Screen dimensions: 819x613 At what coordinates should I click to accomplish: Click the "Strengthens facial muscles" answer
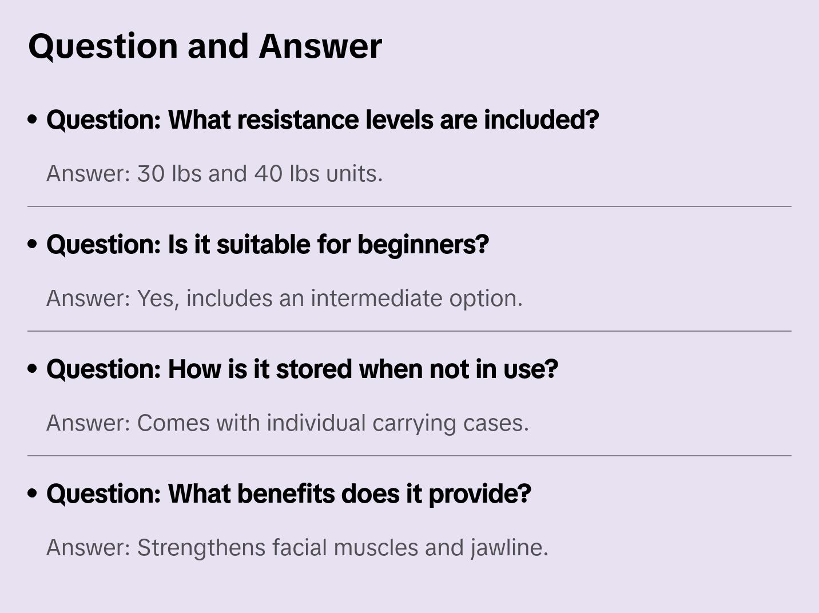pyautogui.click(x=297, y=548)
